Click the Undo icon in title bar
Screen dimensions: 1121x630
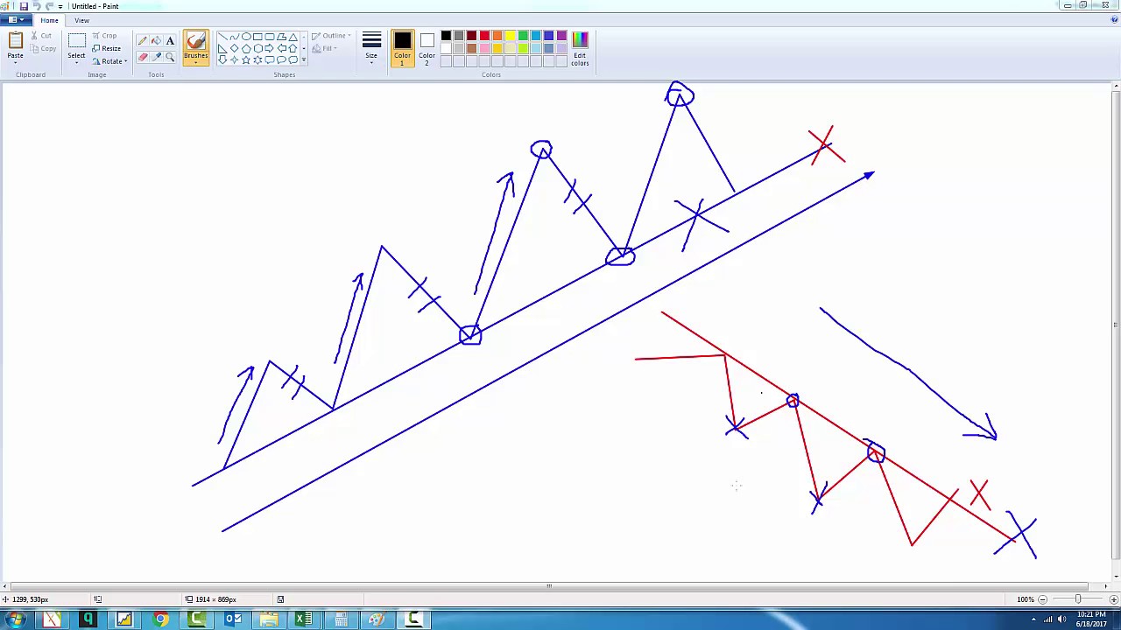pos(37,6)
